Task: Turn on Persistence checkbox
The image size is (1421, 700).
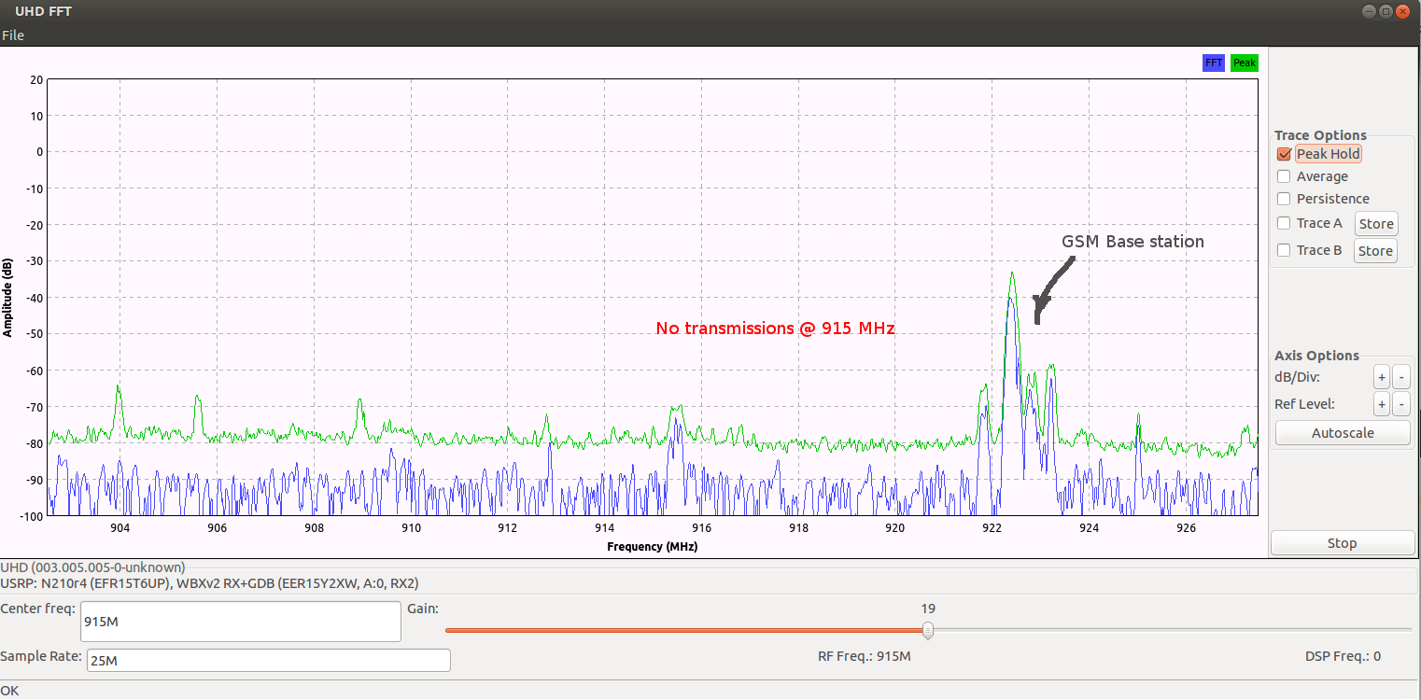Action: [1284, 199]
